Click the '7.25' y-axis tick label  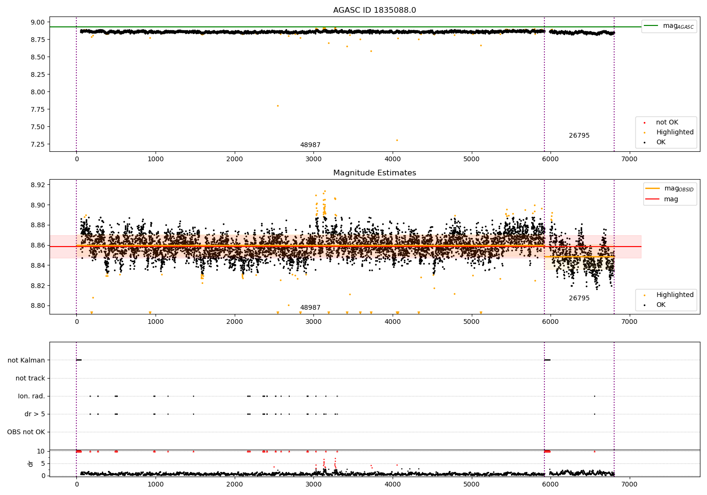click(x=38, y=144)
